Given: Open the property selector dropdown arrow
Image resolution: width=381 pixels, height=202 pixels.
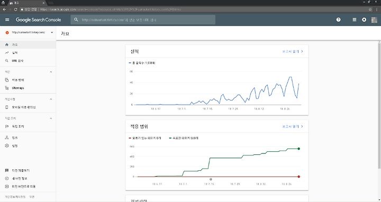Looking at the screenshot, I should (x=52, y=32).
